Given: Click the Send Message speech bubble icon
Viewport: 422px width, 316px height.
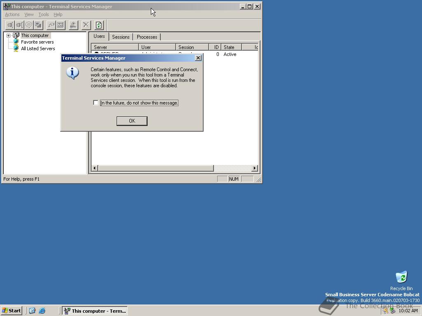Looking at the screenshot, I should click(29, 25).
